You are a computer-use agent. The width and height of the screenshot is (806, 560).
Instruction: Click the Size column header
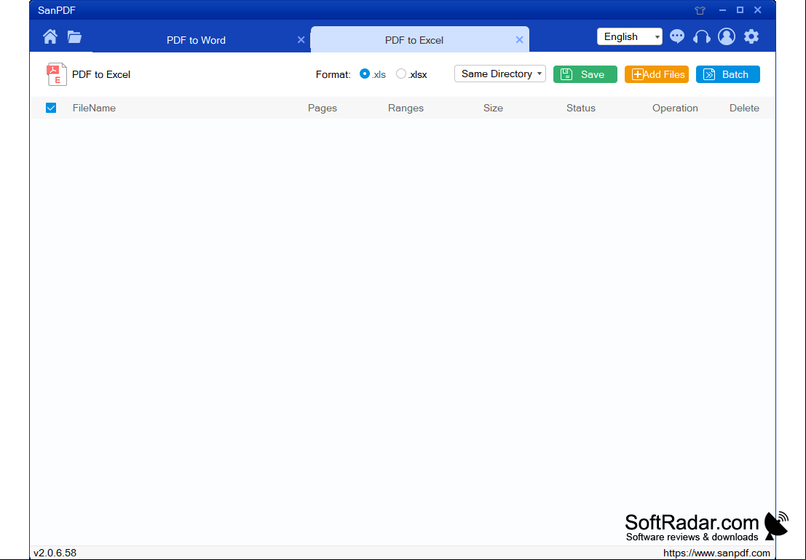[x=493, y=108]
